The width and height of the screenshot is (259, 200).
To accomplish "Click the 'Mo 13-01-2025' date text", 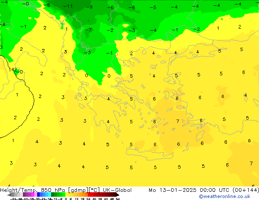I will click(172, 190).
